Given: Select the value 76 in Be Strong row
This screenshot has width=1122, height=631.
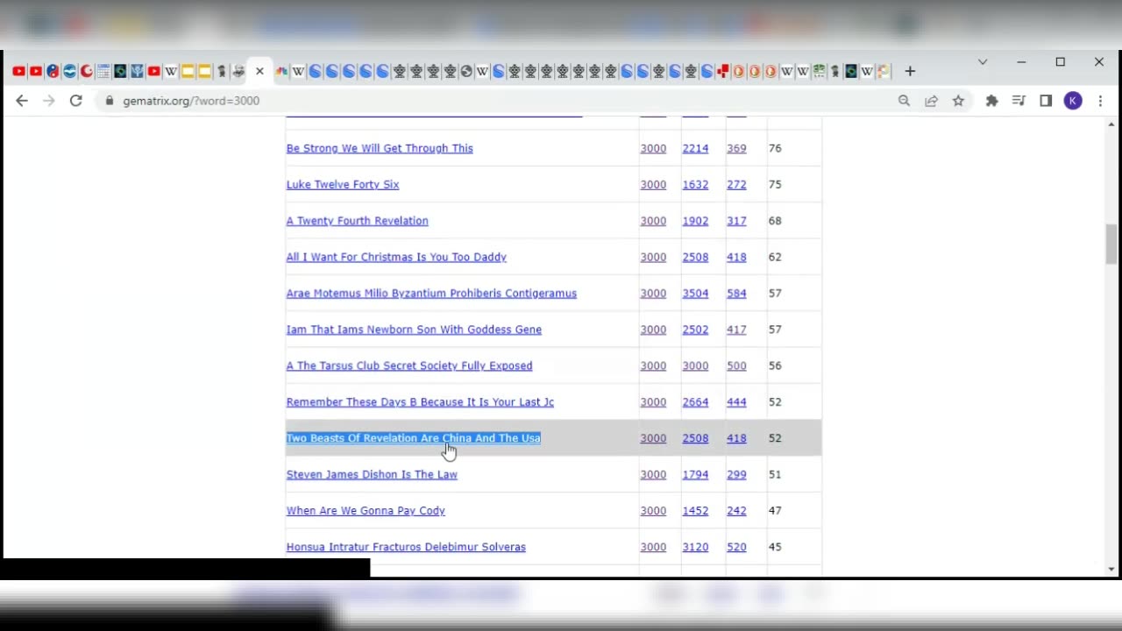Looking at the screenshot, I should (x=775, y=148).
